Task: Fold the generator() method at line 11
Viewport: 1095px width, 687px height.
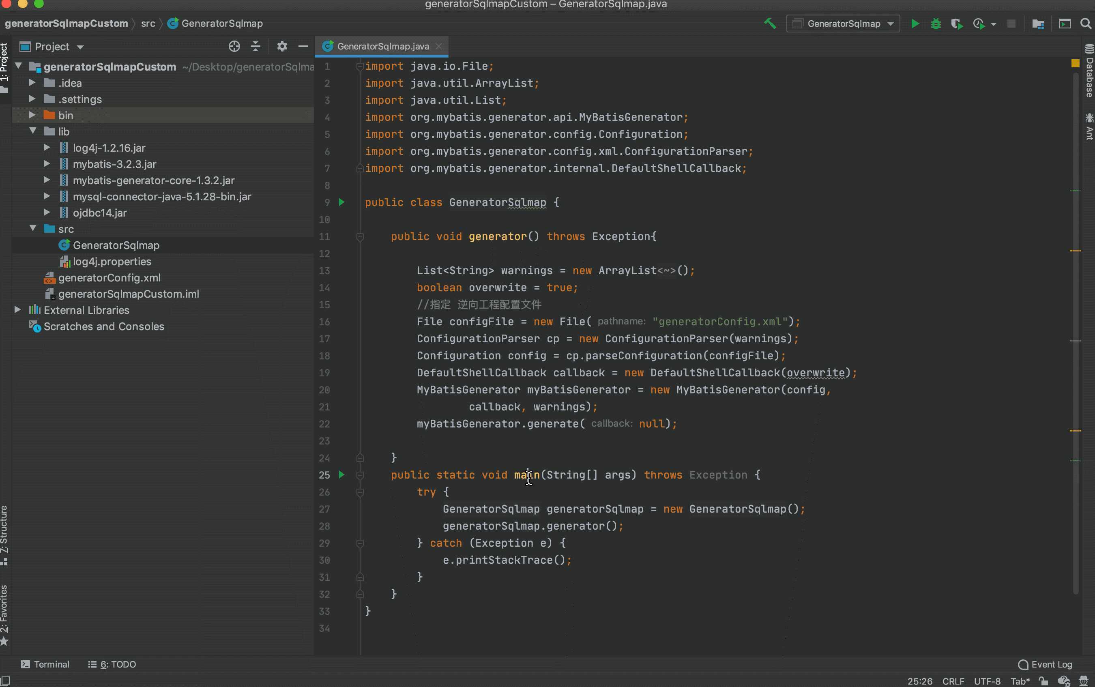Action: click(360, 236)
